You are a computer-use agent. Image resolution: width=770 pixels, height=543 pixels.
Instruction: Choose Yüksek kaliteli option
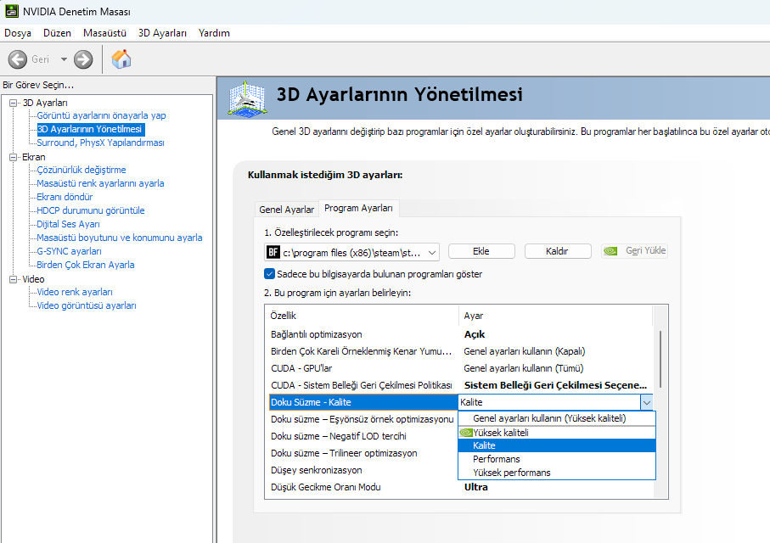(557, 433)
